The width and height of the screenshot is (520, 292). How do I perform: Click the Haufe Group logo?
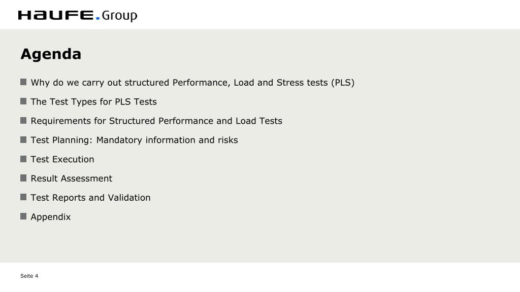point(78,16)
